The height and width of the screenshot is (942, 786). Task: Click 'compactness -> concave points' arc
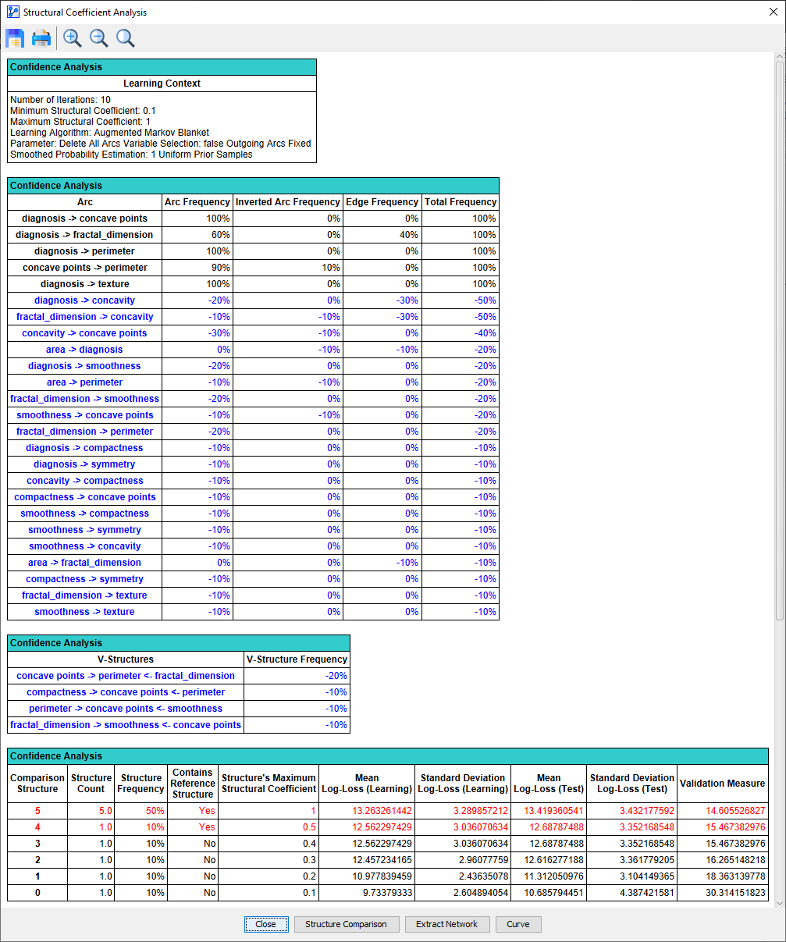[85, 497]
